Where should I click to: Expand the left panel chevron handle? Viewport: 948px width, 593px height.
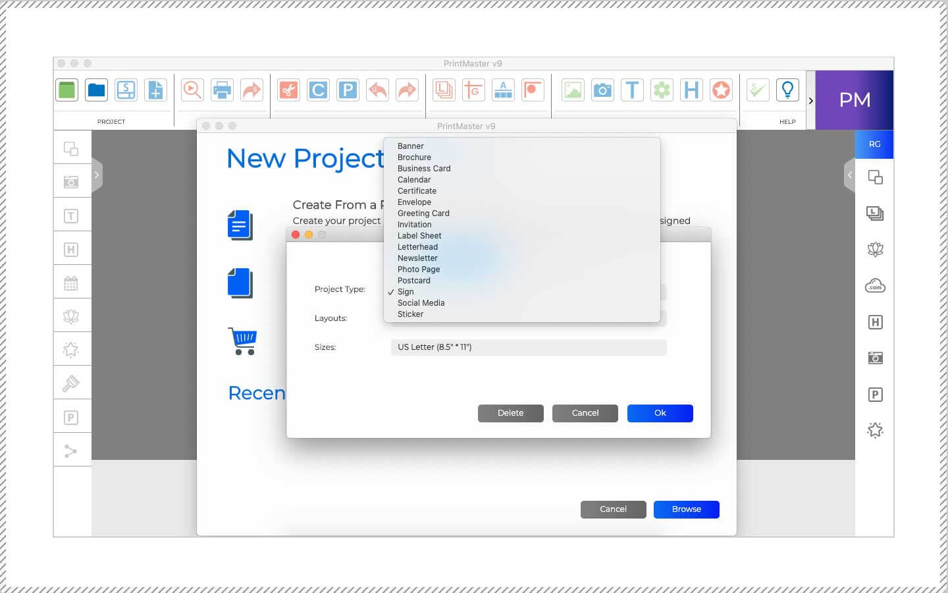pos(97,175)
